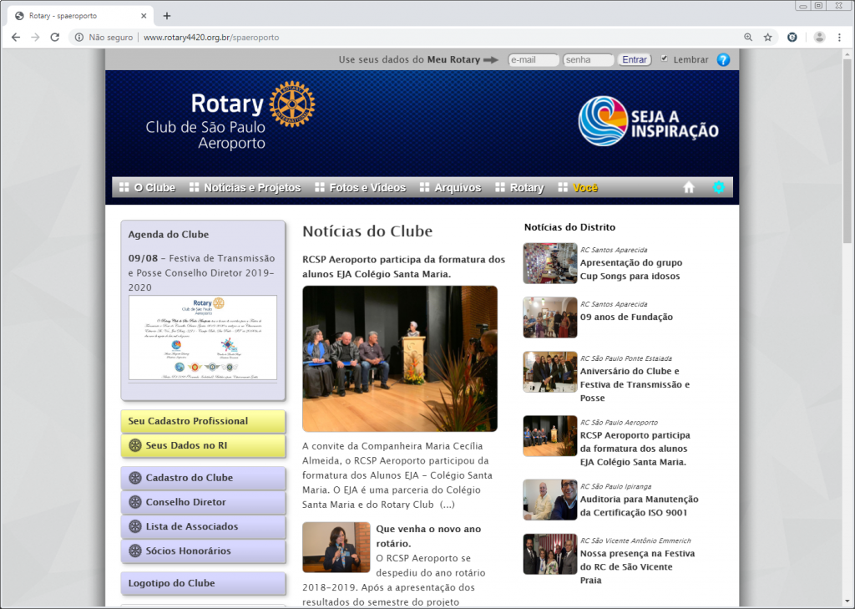
Task: Open Chrome's three-dot menu
Action: (840, 38)
